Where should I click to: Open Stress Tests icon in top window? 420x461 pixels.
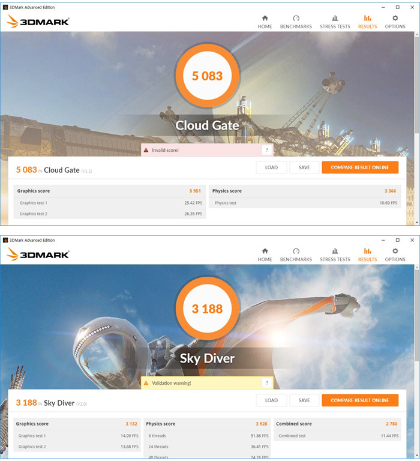click(335, 18)
